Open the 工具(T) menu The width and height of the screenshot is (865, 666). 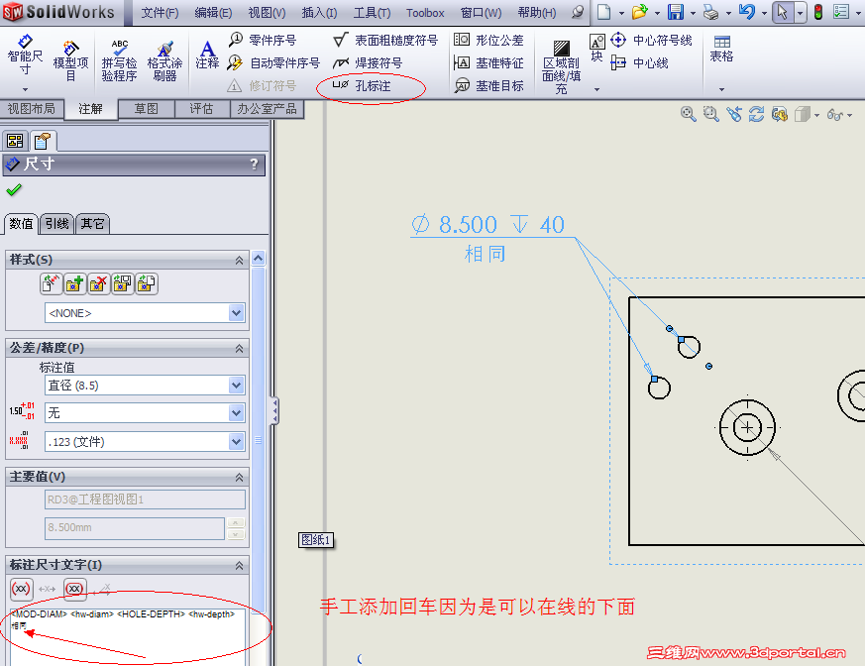point(372,13)
